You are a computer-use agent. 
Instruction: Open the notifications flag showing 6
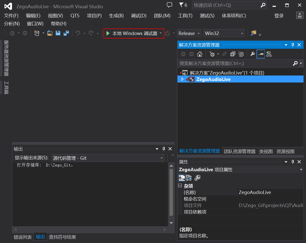183,5
